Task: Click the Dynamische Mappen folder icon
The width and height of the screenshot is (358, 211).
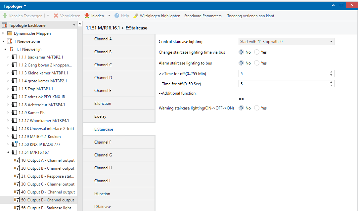Action: point(10,33)
